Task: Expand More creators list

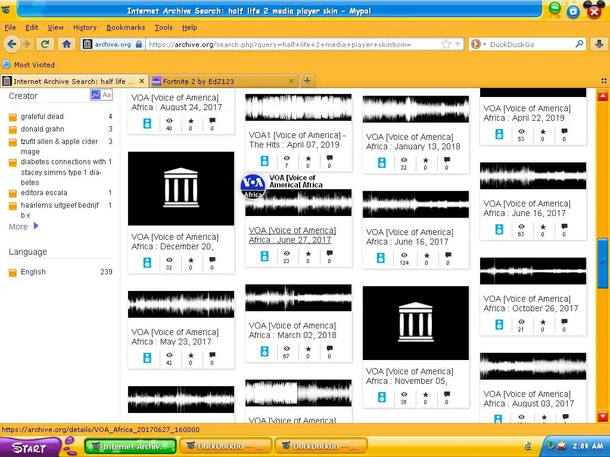Action: tap(23, 227)
